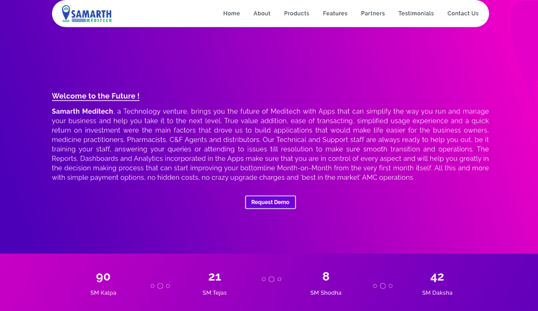Click the Request Demo button
The height and width of the screenshot is (311, 538).
tap(270, 203)
